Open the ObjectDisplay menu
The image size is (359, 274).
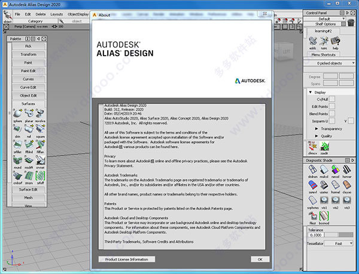(78, 14)
